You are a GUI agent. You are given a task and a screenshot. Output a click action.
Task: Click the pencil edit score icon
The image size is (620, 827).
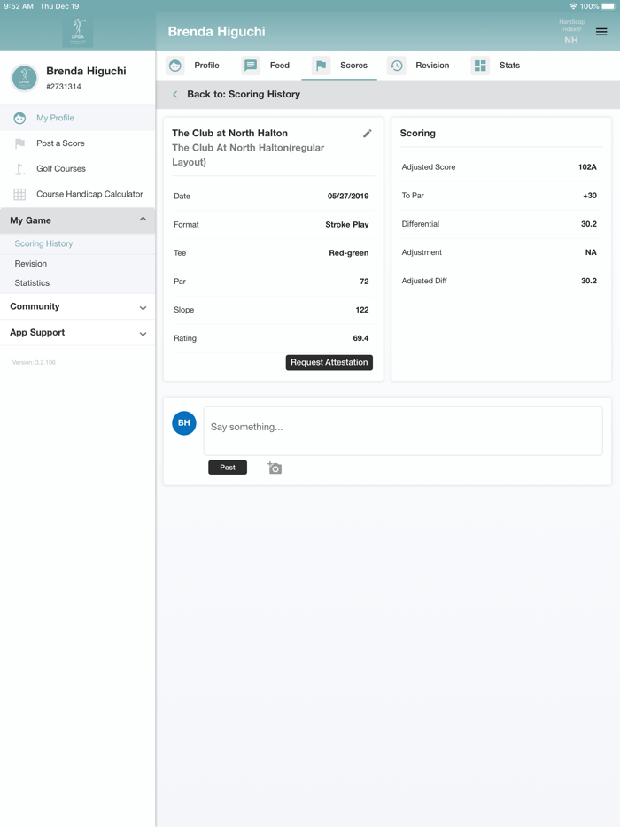(368, 134)
